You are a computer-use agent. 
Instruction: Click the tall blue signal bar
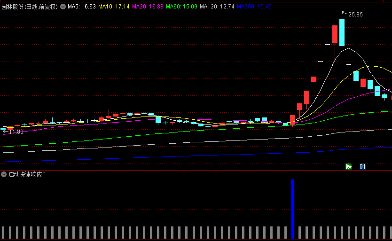point(292,209)
